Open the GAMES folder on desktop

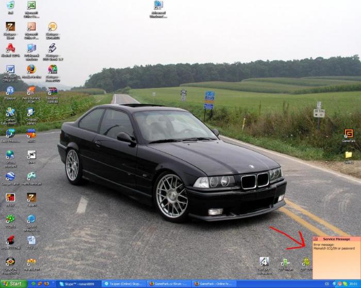(348, 155)
